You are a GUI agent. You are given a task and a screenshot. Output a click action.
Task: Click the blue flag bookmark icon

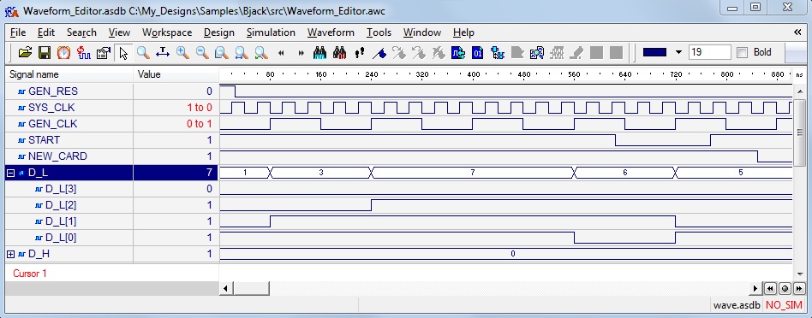pyautogui.click(x=379, y=53)
